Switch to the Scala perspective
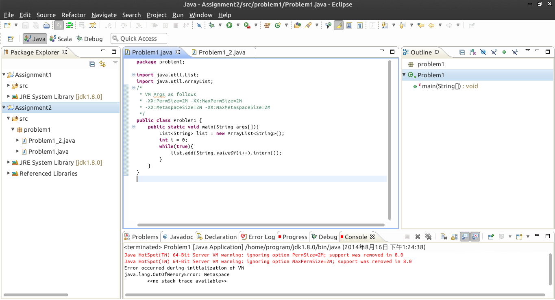The height and width of the screenshot is (300, 555). pos(61,39)
